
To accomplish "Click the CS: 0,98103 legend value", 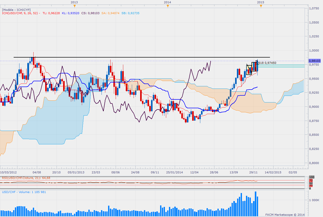I will pos(90,13).
